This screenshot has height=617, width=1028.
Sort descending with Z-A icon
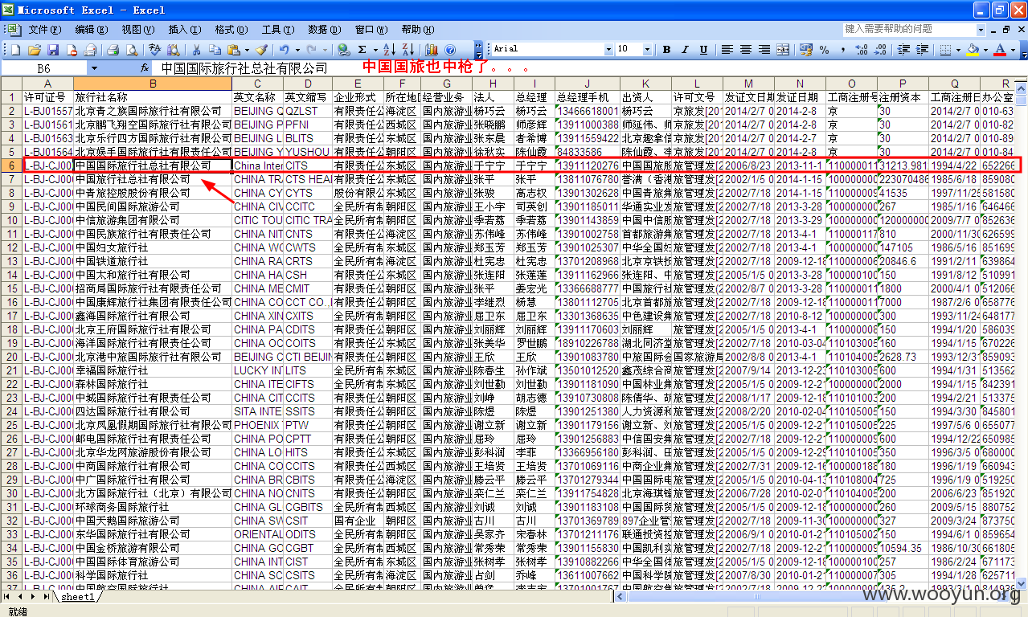pyautogui.click(x=408, y=49)
